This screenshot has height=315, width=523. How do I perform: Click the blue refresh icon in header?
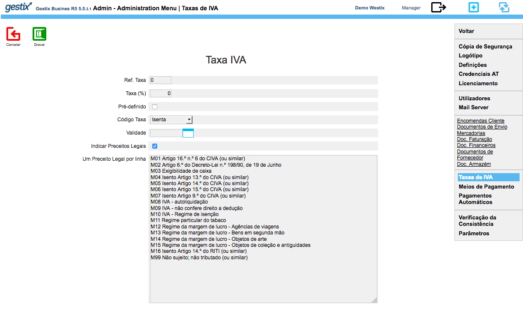pyautogui.click(x=504, y=7)
